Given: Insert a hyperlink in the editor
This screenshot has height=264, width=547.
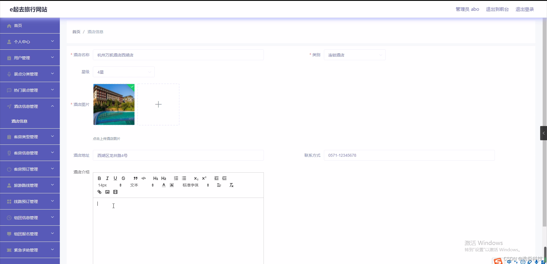Looking at the screenshot, I should point(99,192).
